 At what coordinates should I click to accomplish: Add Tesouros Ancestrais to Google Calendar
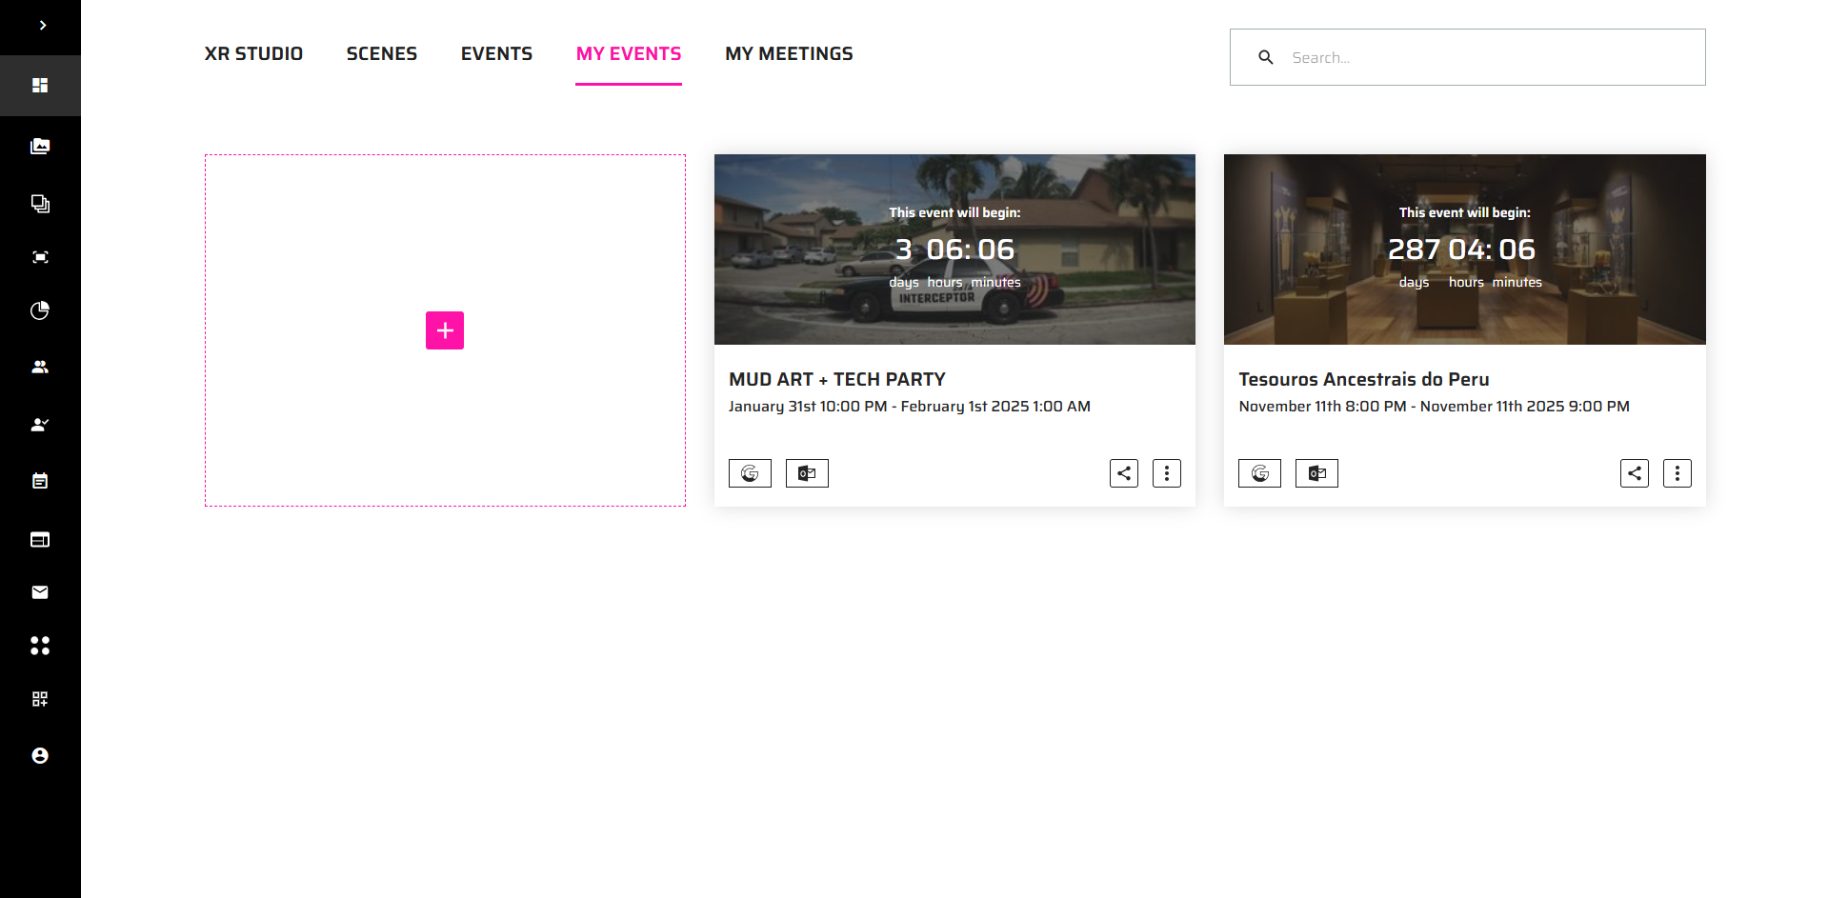click(x=1259, y=473)
